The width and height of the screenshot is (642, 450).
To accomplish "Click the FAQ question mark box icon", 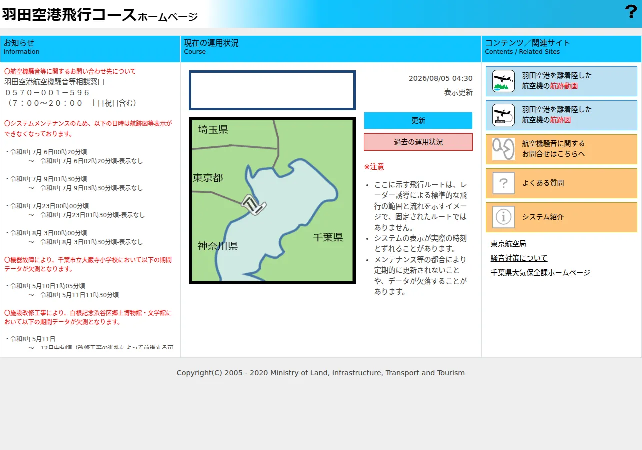I will (503, 183).
